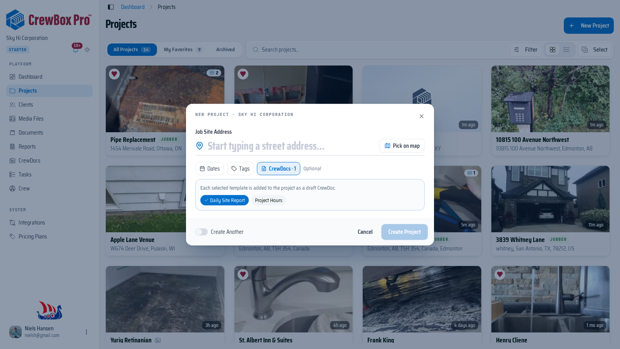Unfavorite the Pipe Replacement project heart
This screenshot has width=620, height=349.
pyautogui.click(x=114, y=74)
